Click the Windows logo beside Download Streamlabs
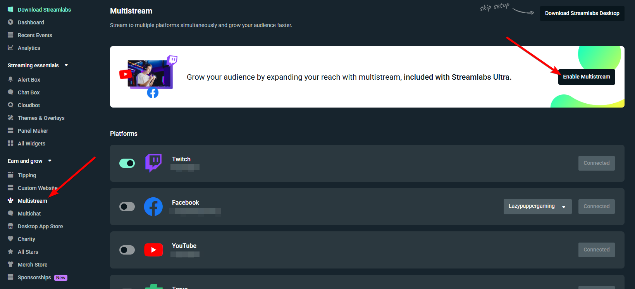Viewport: 635px width, 289px height. pyautogui.click(x=10, y=9)
